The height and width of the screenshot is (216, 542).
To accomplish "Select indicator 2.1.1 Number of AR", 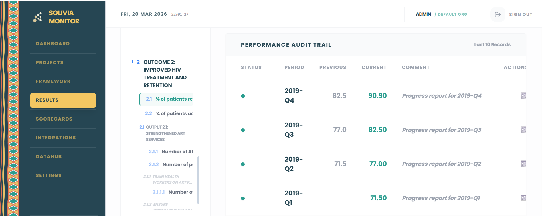I will pyautogui.click(x=171, y=152).
